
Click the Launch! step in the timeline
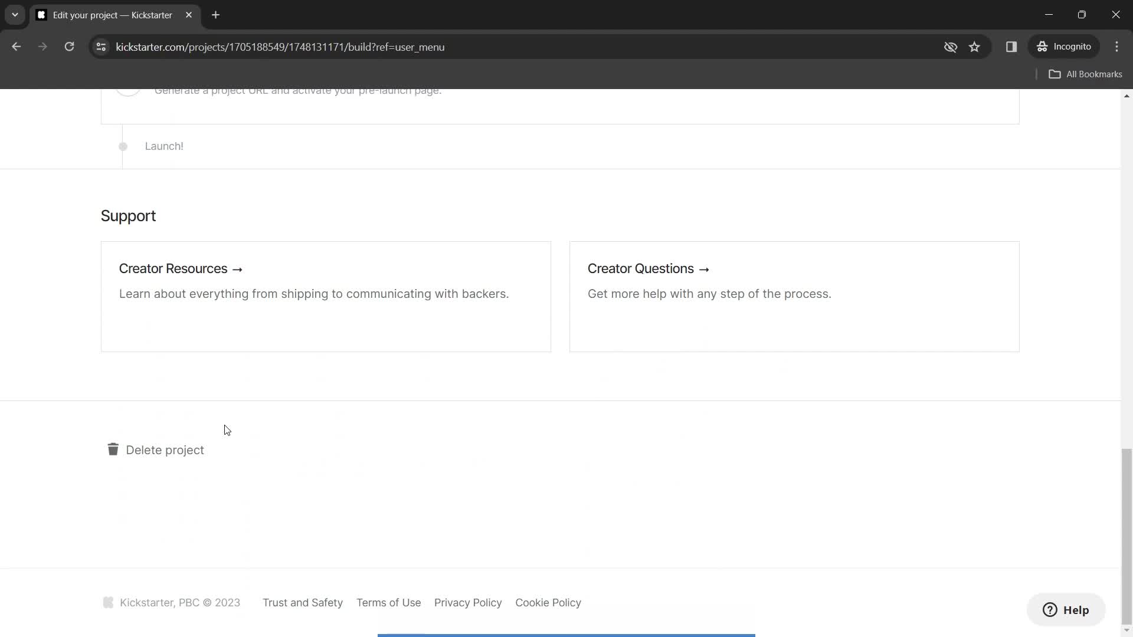point(164,146)
